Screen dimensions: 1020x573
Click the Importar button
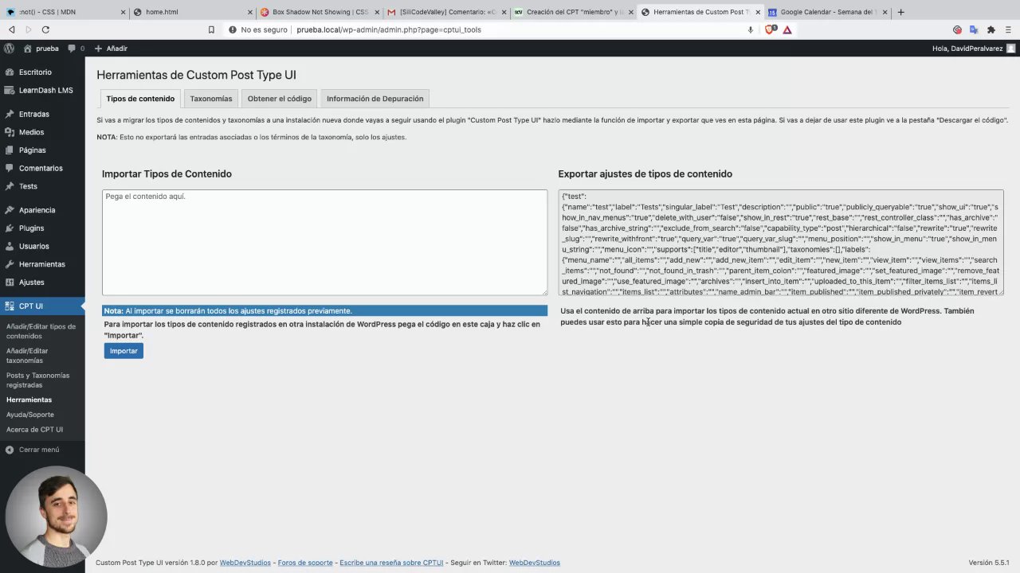(124, 351)
